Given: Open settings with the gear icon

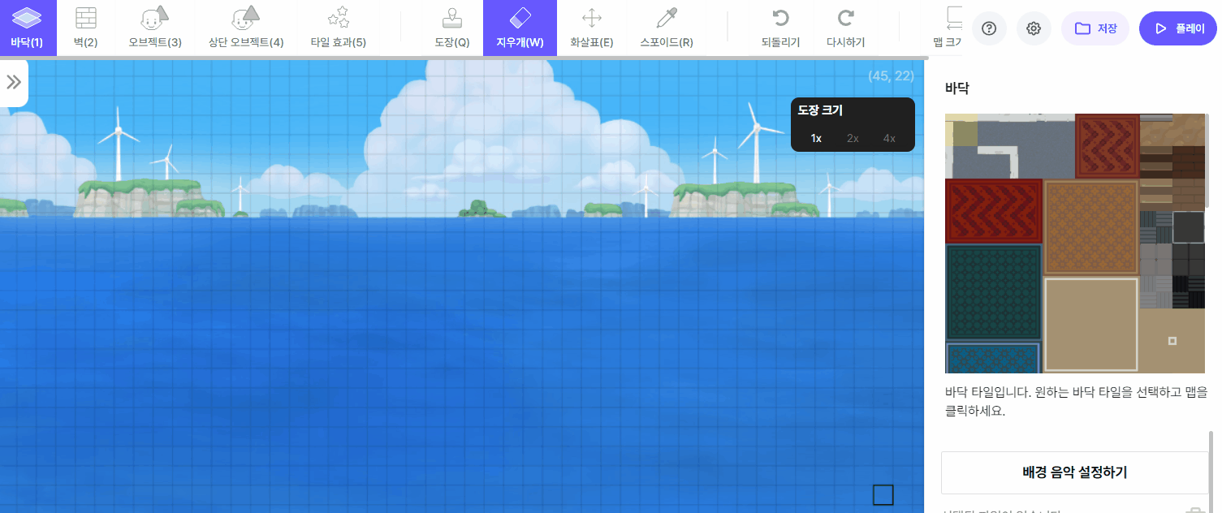Looking at the screenshot, I should pos(1034,28).
